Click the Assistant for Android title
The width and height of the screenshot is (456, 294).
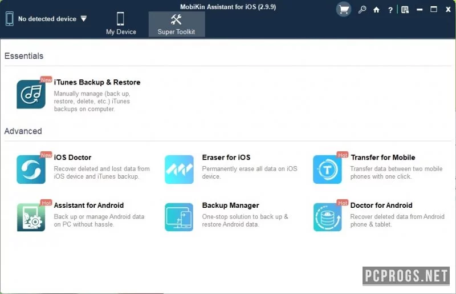tap(89, 206)
